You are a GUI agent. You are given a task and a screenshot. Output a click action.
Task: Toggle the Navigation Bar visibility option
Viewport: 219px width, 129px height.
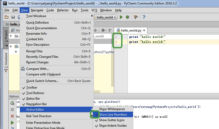tap(57, 104)
